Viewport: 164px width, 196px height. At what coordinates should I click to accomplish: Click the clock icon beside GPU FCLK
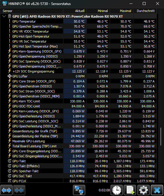pyautogui.click(x=10, y=181)
